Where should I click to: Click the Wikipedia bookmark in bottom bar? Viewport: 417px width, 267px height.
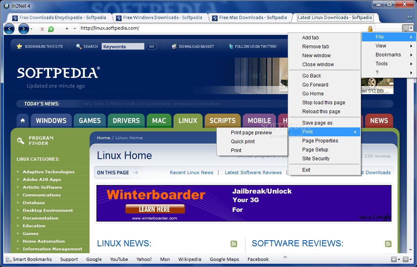[190, 259]
